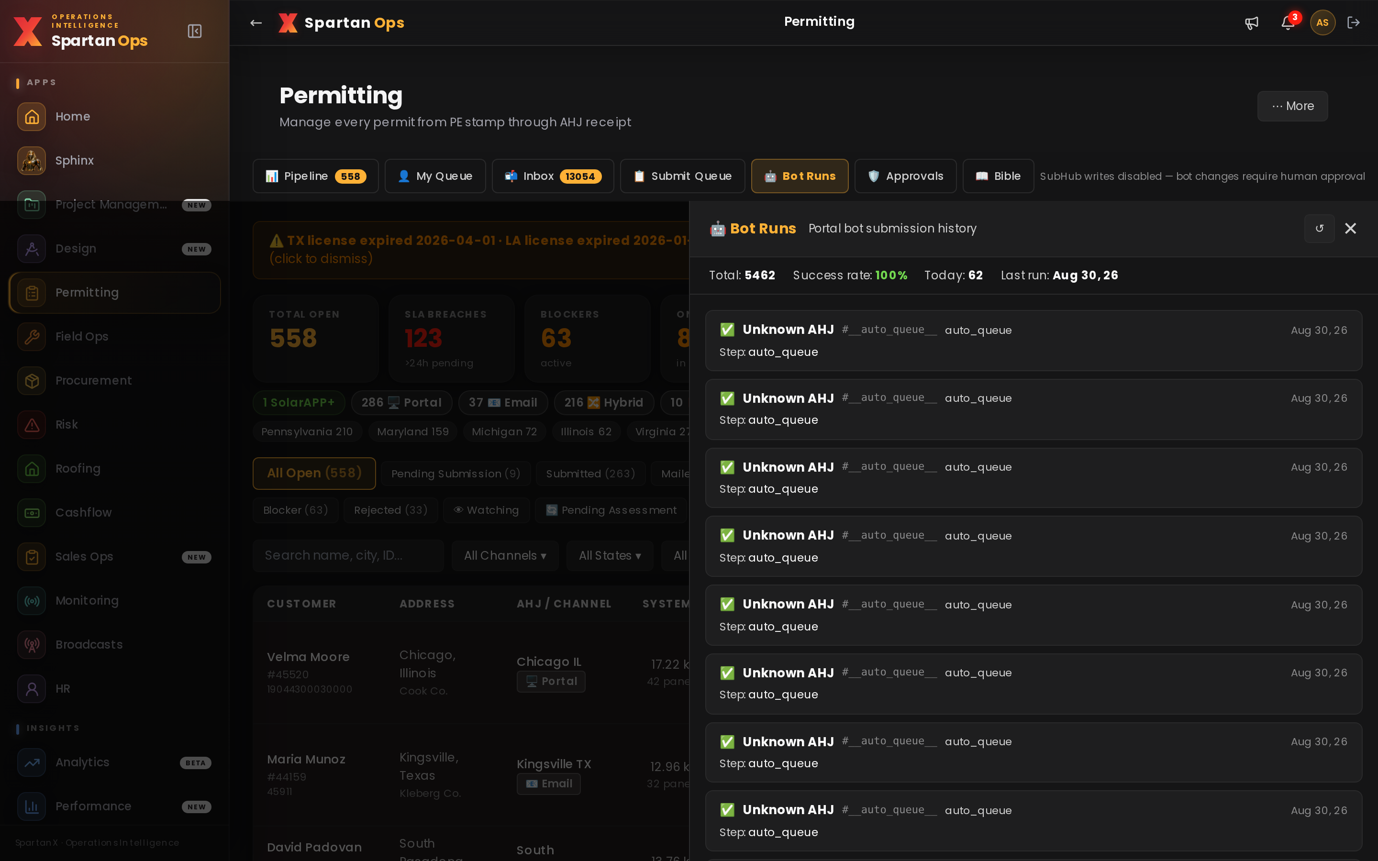Viewport: 1378px width, 861px height.
Task: Filter by 286 Portal channel
Action: [x=401, y=403]
